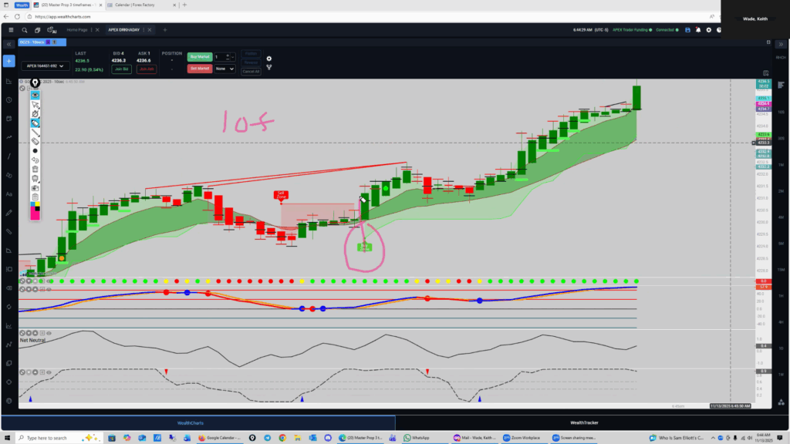Open the APEX account selector dropdown

coord(44,66)
